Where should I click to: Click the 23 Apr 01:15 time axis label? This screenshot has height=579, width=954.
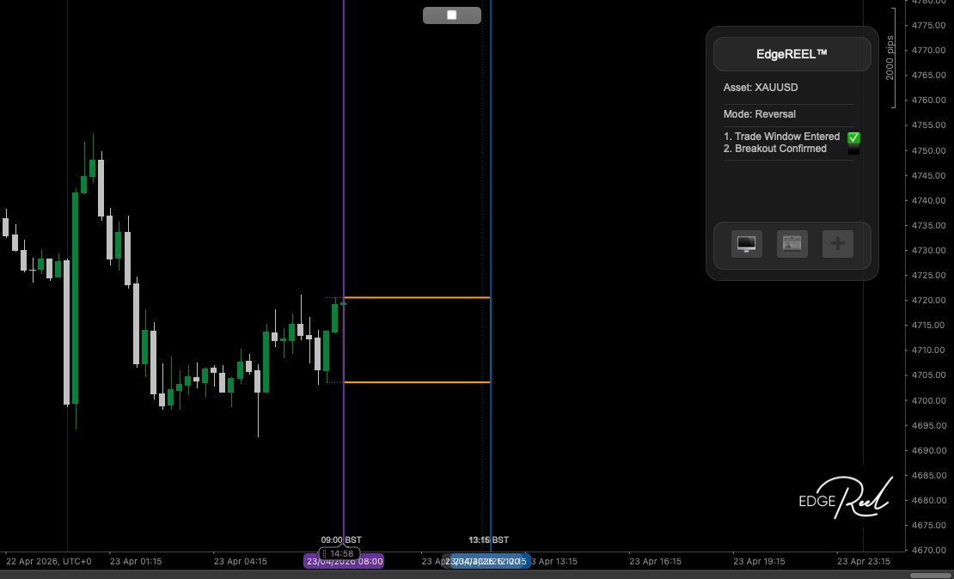point(136,561)
